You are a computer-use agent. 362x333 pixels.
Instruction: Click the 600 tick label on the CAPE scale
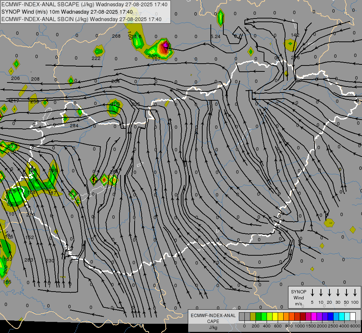click(x=278, y=326)
